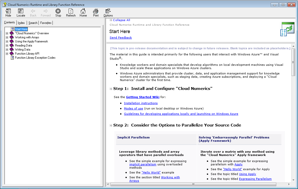Image resolution: width=298 pixels, height=189 pixels.
Task: Open the Options toolbar menu
Action: [x=108, y=13]
